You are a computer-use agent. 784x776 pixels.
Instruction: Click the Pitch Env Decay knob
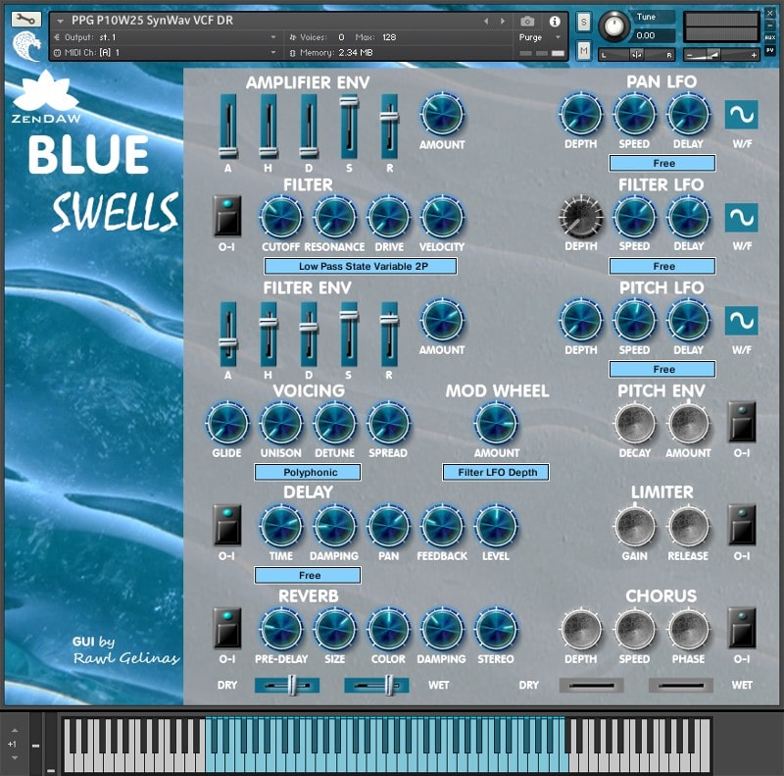(x=634, y=424)
